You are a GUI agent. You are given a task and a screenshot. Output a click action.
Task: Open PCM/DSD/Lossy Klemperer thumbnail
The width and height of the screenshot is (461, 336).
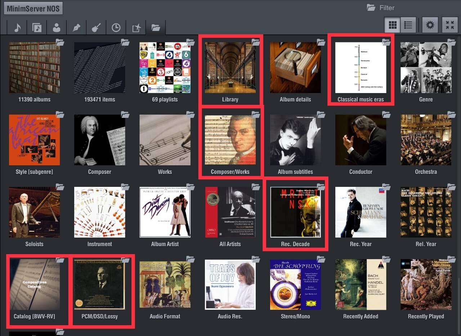[100, 284]
